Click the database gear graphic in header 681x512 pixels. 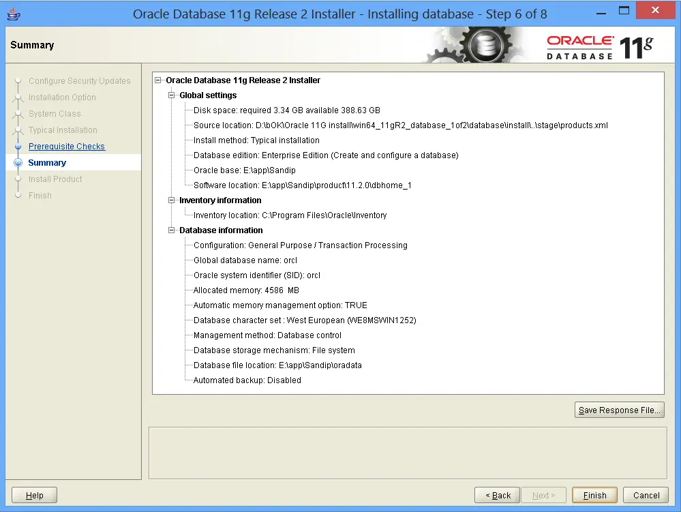coord(485,46)
